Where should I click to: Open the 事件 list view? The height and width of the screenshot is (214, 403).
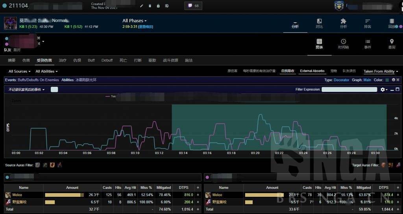tap(368, 44)
